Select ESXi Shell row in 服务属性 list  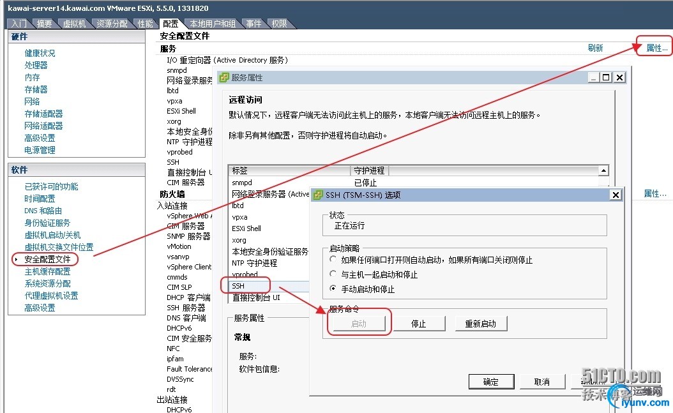pyautogui.click(x=269, y=229)
